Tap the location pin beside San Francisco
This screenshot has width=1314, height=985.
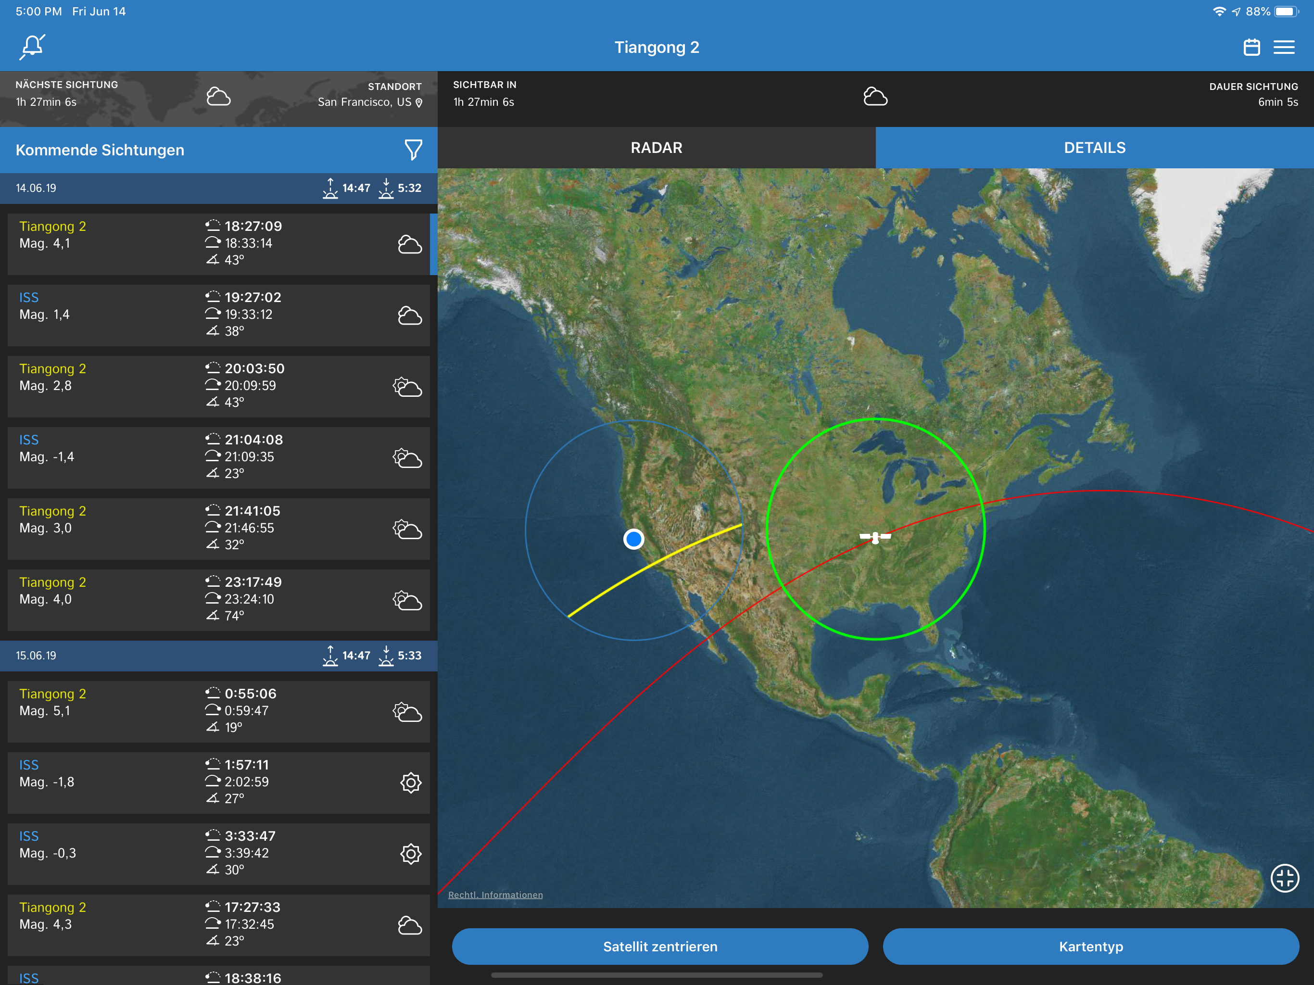[419, 103]
